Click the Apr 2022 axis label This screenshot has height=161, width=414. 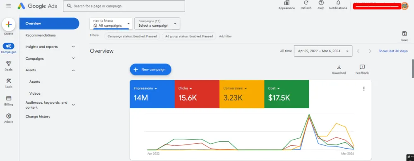click(154, 154)
